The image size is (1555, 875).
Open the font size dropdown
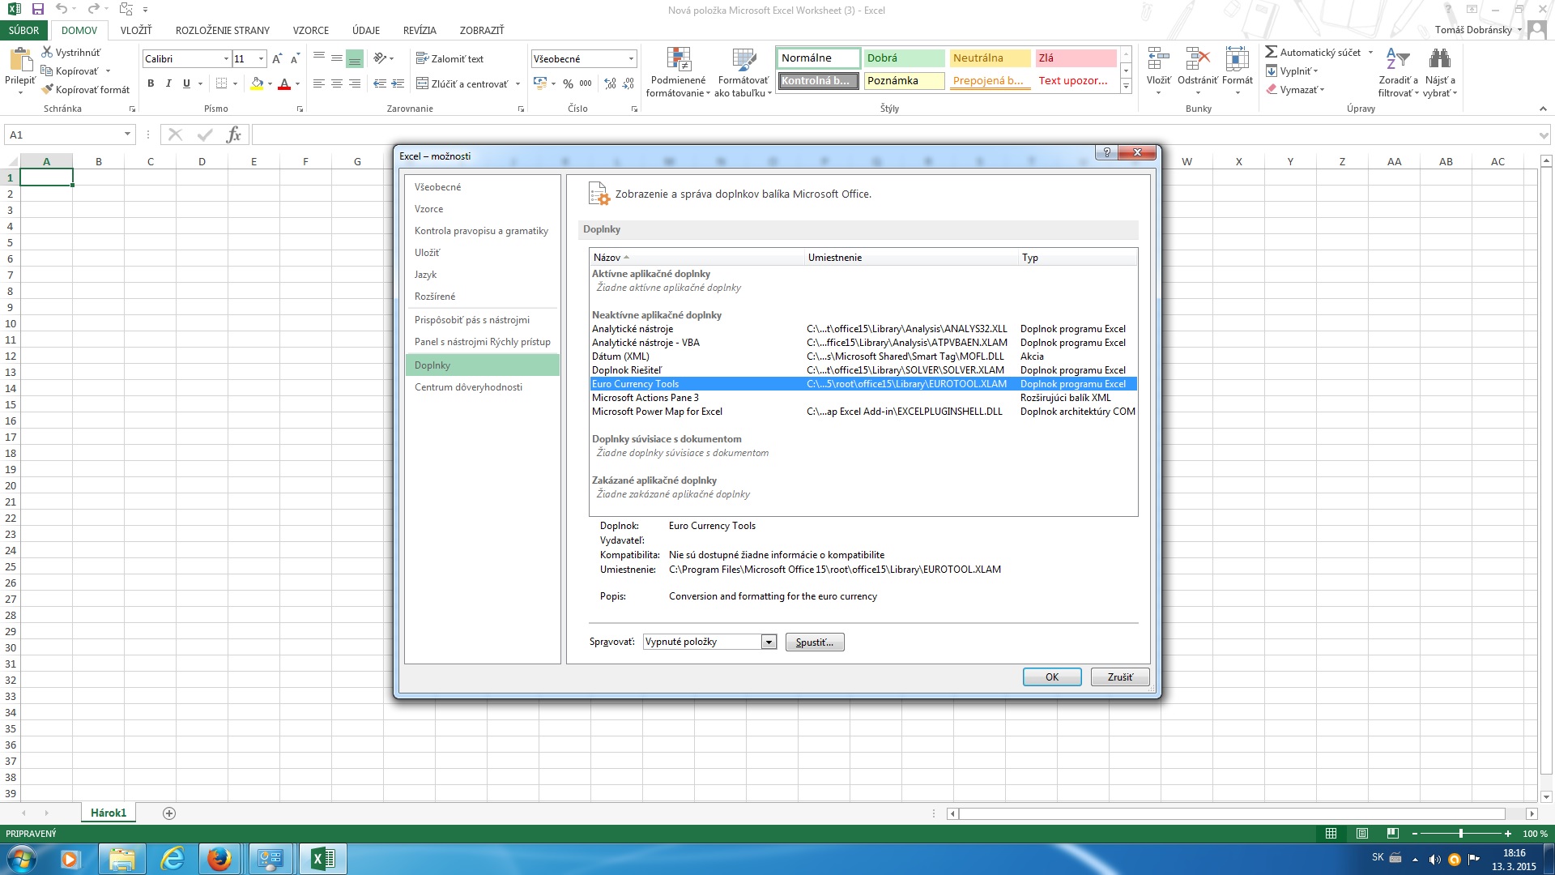[x=261, y=59]
